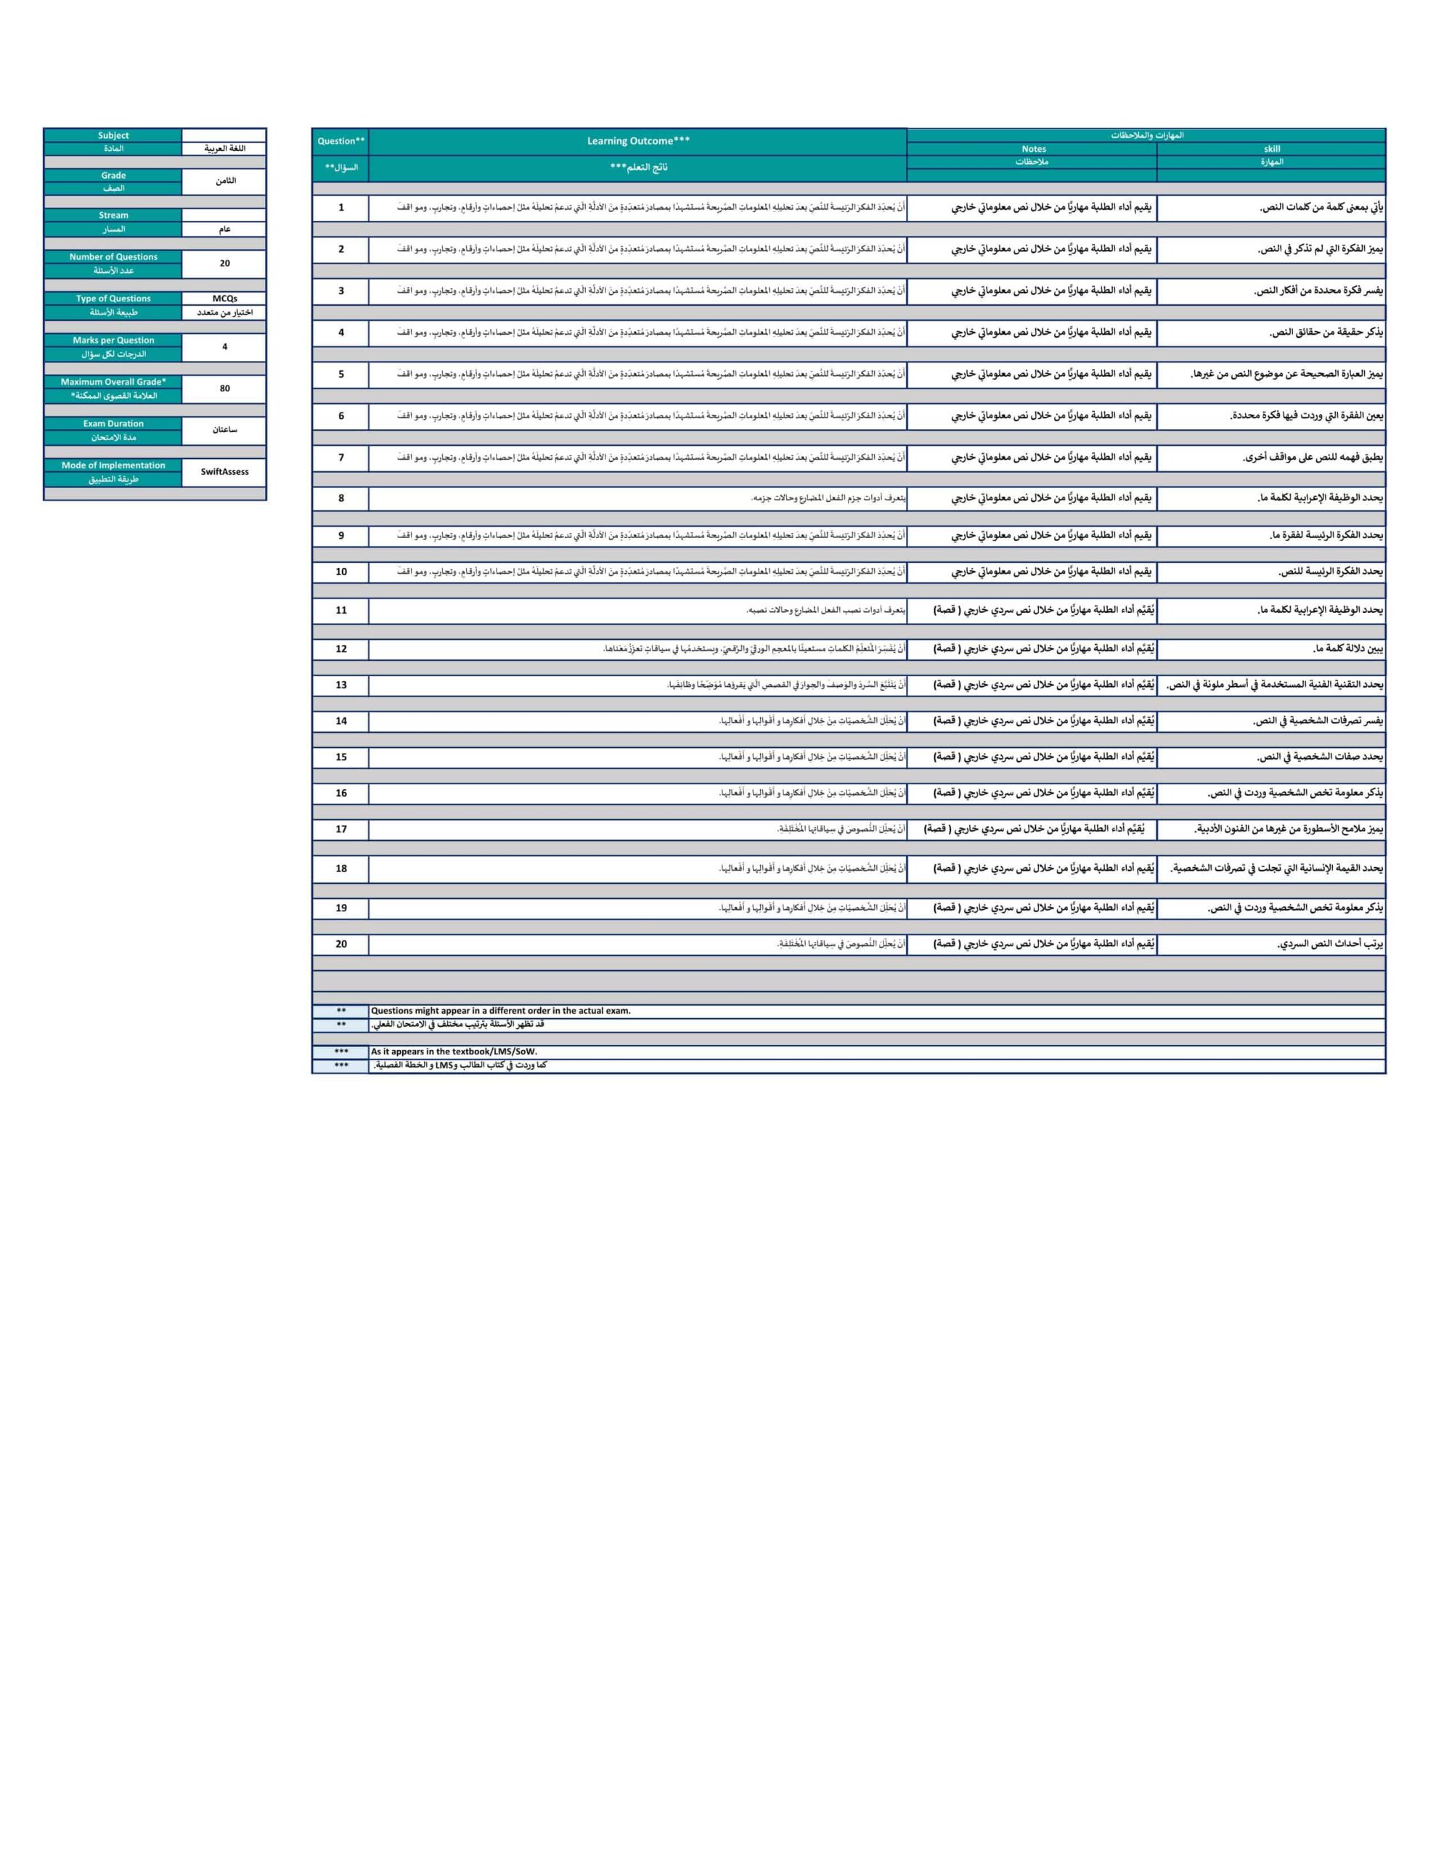Select the maximum grade value 80
This screenshot has width=1436, height=1859.
pos(225,389)
